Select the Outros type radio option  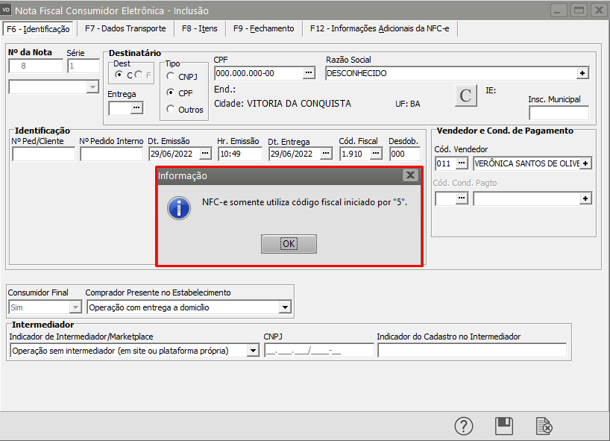click(x=171, y=109)
